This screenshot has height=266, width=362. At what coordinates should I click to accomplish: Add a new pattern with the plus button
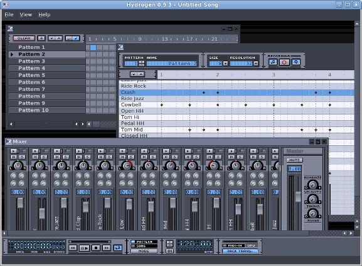pos(41,38)
